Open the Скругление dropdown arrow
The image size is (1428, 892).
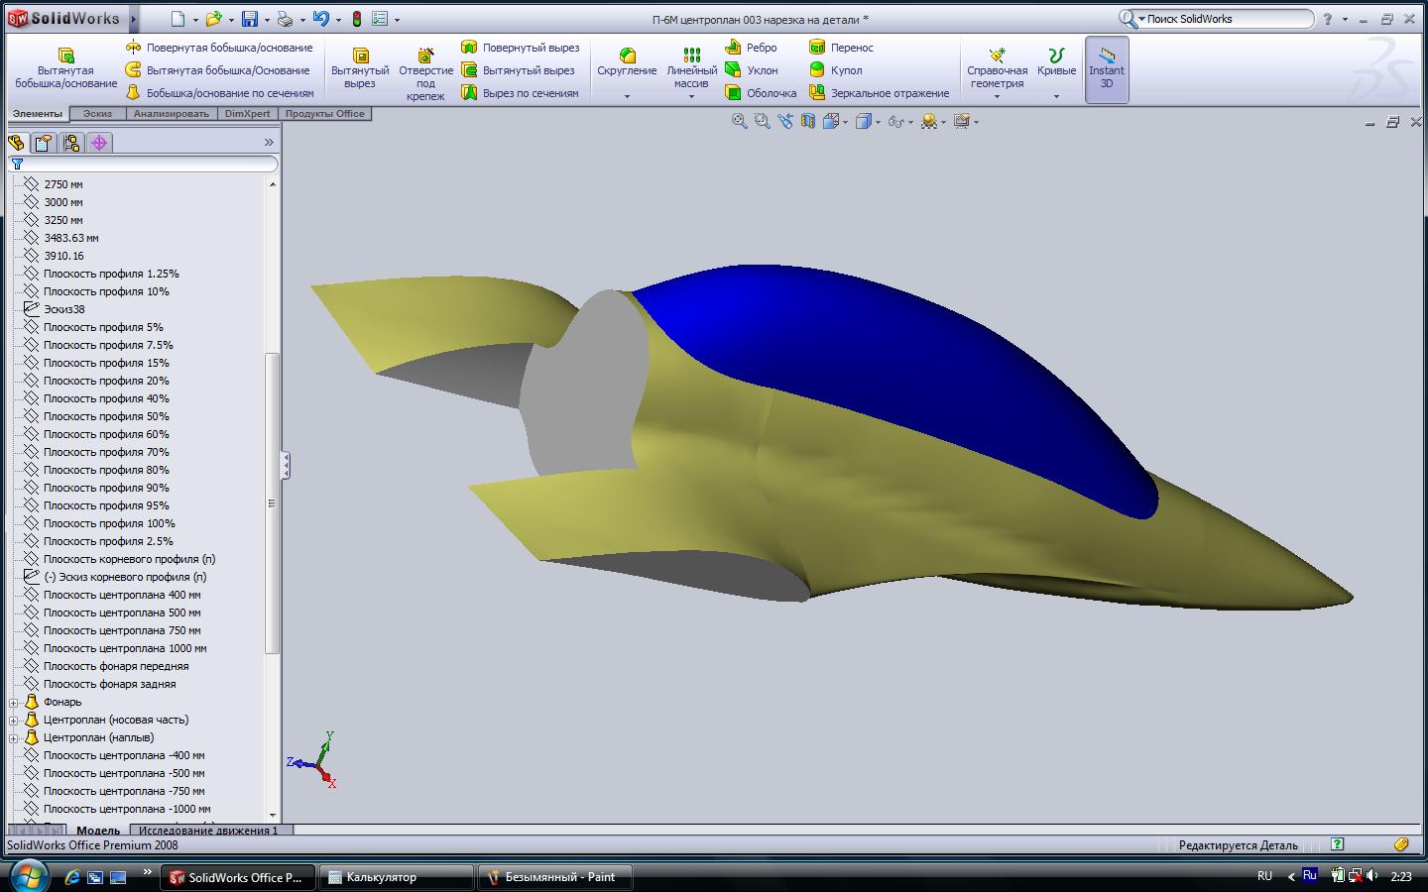pos(627,97)
